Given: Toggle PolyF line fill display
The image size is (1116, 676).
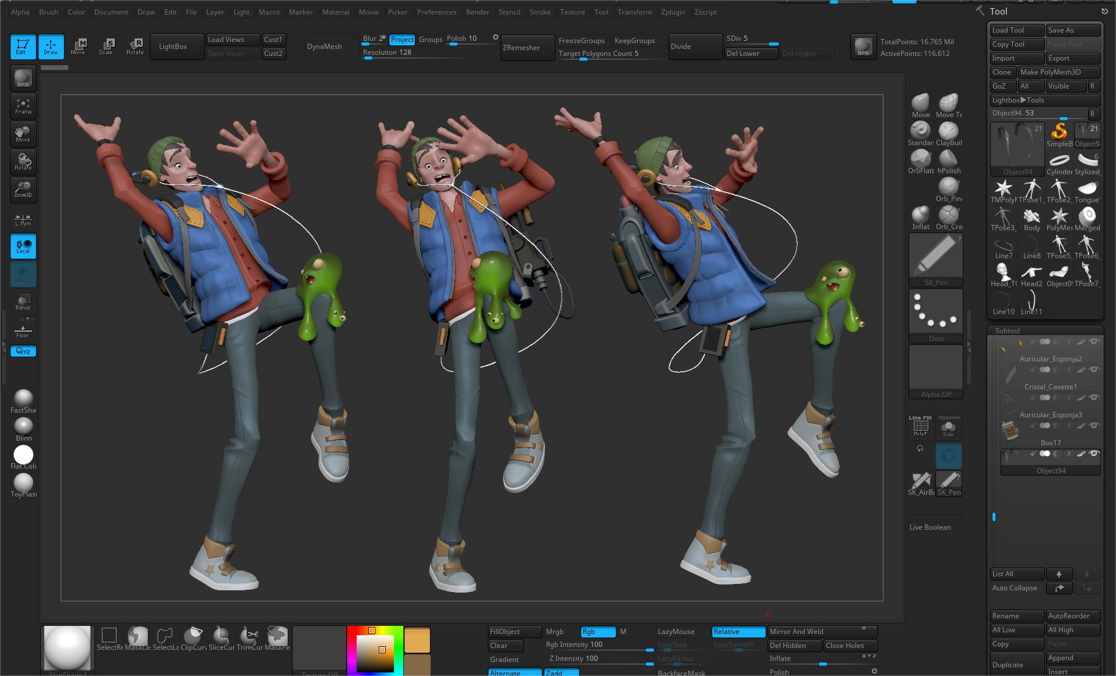Looking at the screenshot, I should coord(921,427).
